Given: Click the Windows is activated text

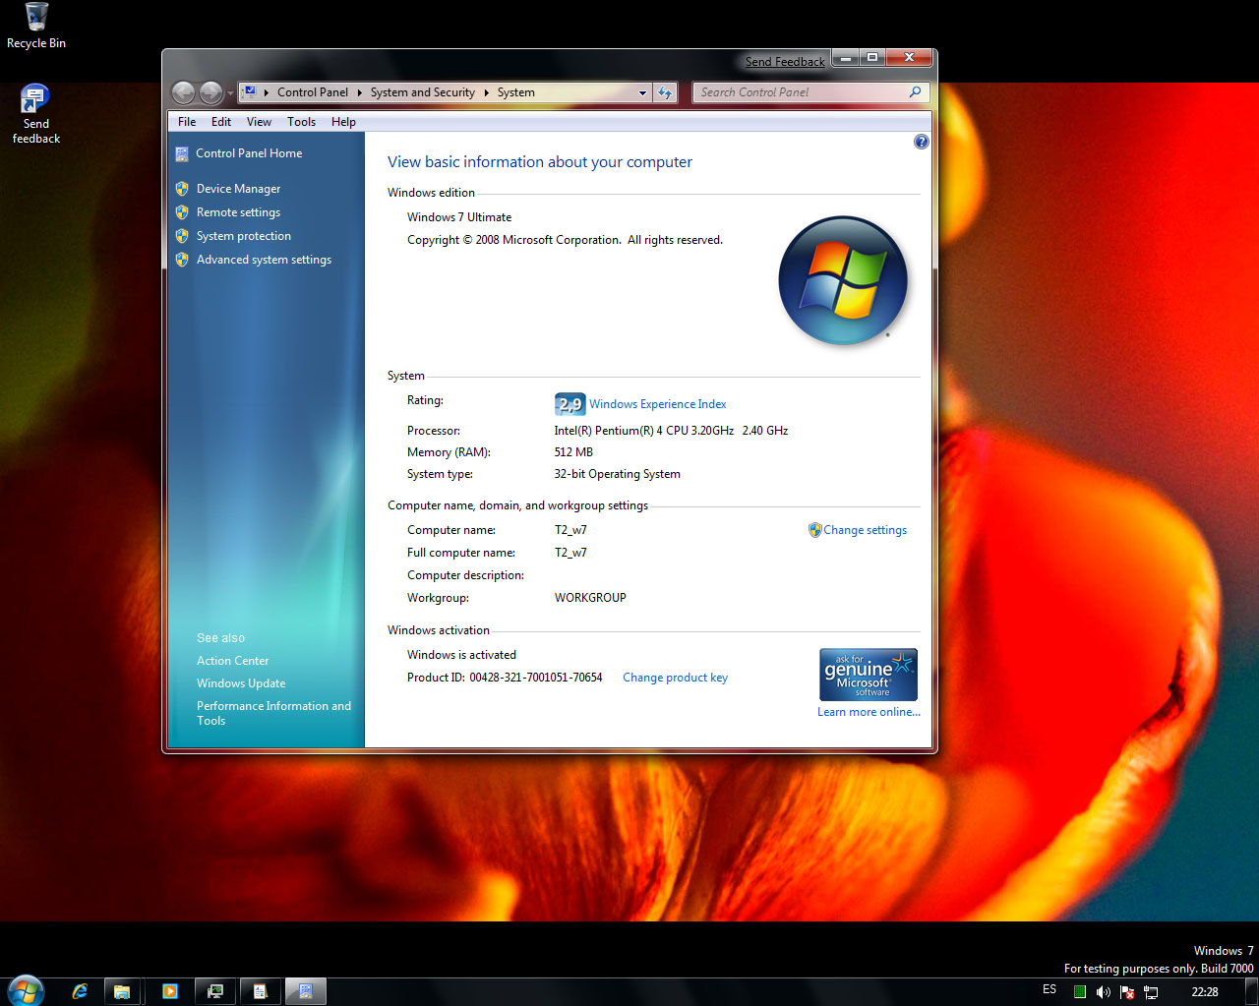Looking at the screenshot, I should point(461,655).
